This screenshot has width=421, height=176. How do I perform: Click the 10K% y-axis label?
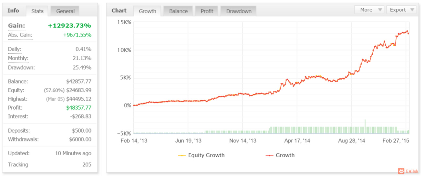point(124,50)
